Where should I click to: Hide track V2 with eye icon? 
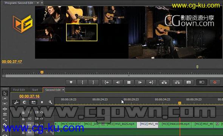click(x=42, y=119)
